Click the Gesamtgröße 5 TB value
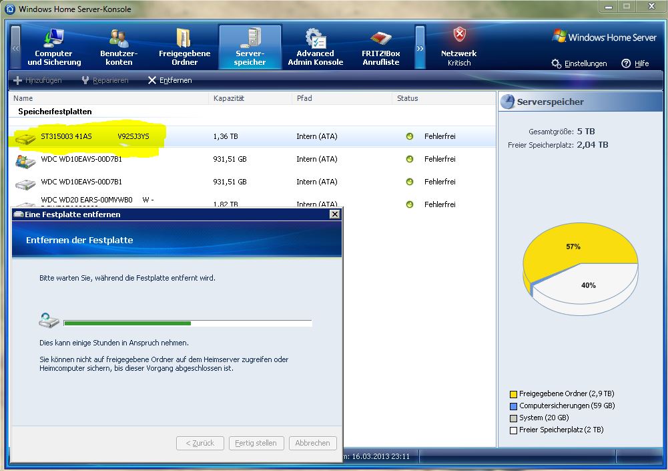This screenshot has width=668, height=471. 586,132
